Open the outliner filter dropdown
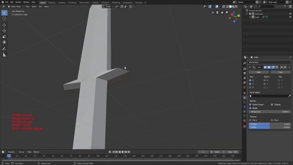The width and height of the screenshot is (293, 165). click(x=286, y=6)
